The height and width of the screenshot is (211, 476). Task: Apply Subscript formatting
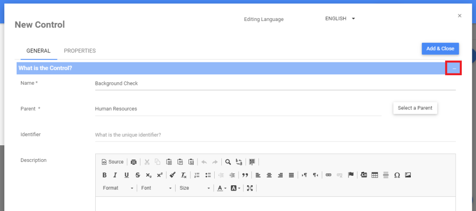click(149, 175)
